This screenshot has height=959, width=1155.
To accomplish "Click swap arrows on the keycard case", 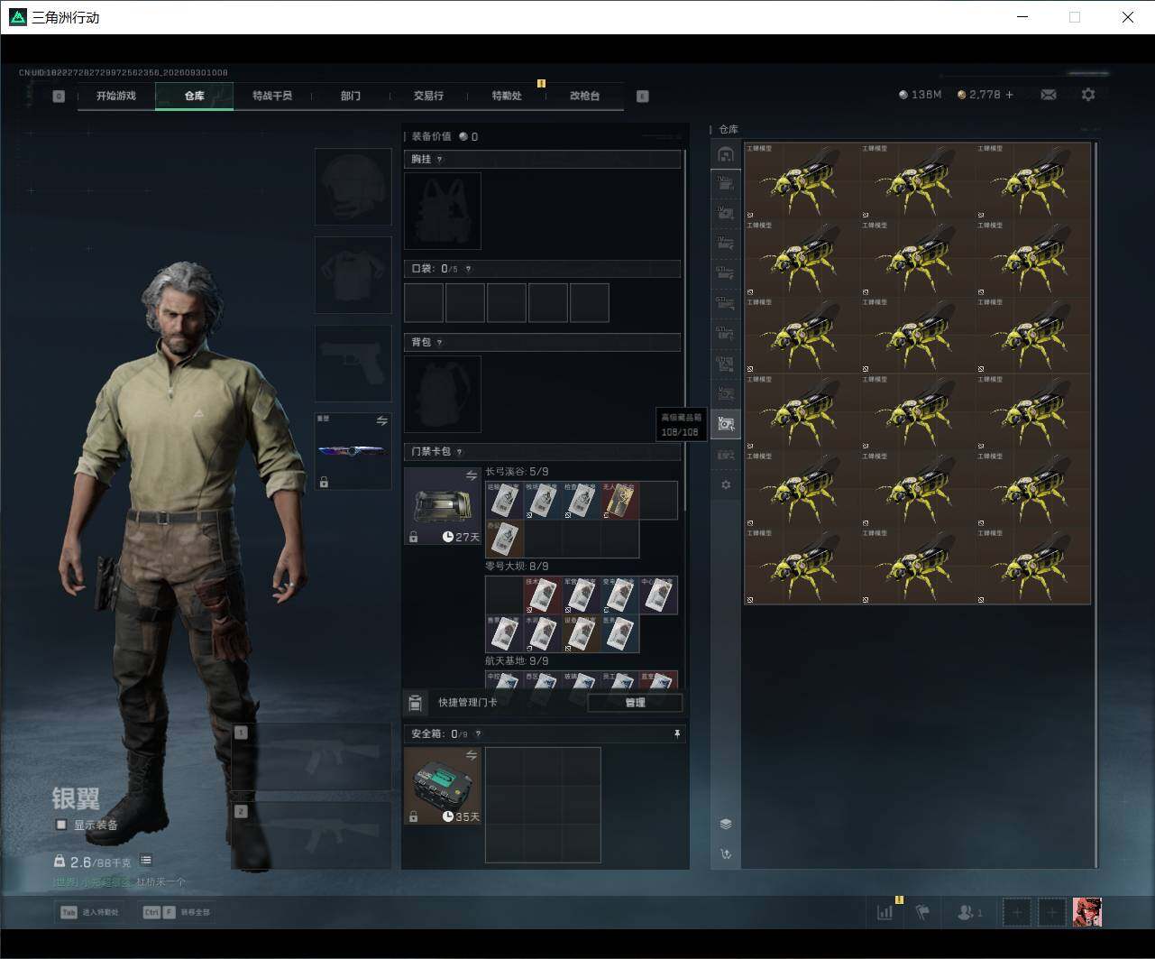I will point(471,476).
